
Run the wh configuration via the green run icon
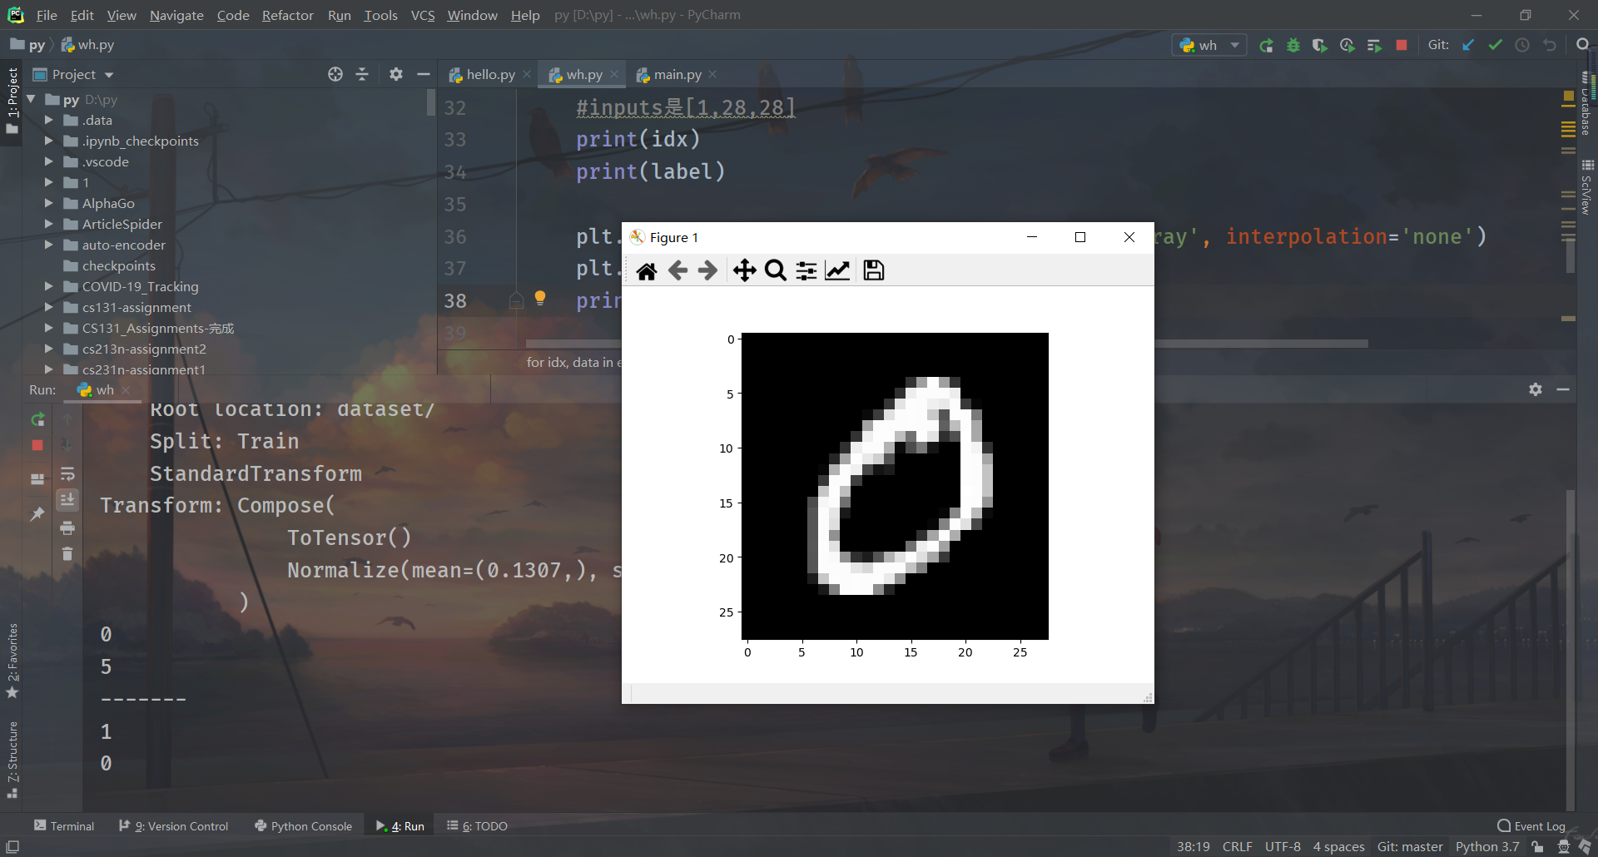click(1267, 45)
